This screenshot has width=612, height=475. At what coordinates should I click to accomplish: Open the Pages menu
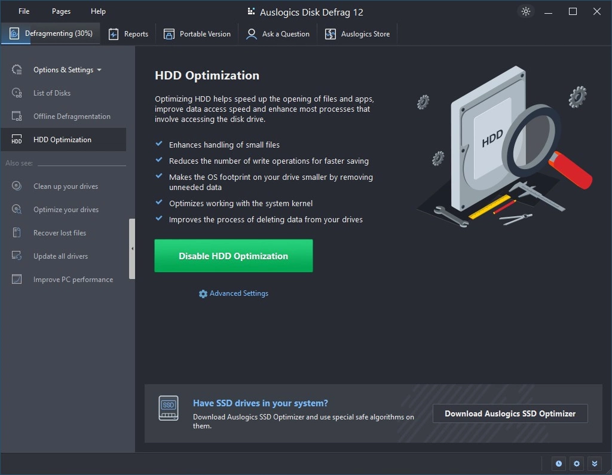click(x=61, y=11)
